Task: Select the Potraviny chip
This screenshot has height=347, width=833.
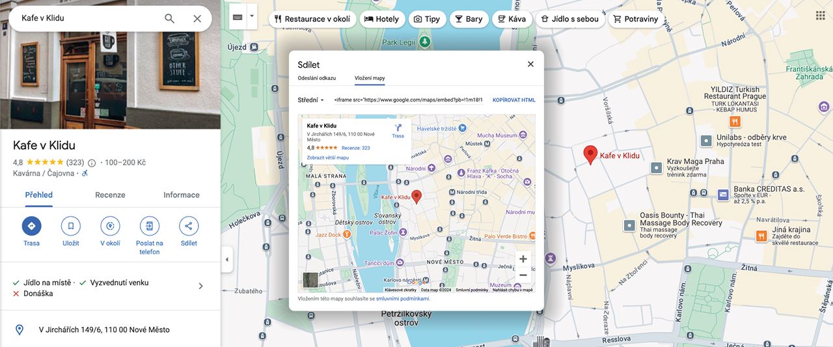Action: tap(636, 19)
